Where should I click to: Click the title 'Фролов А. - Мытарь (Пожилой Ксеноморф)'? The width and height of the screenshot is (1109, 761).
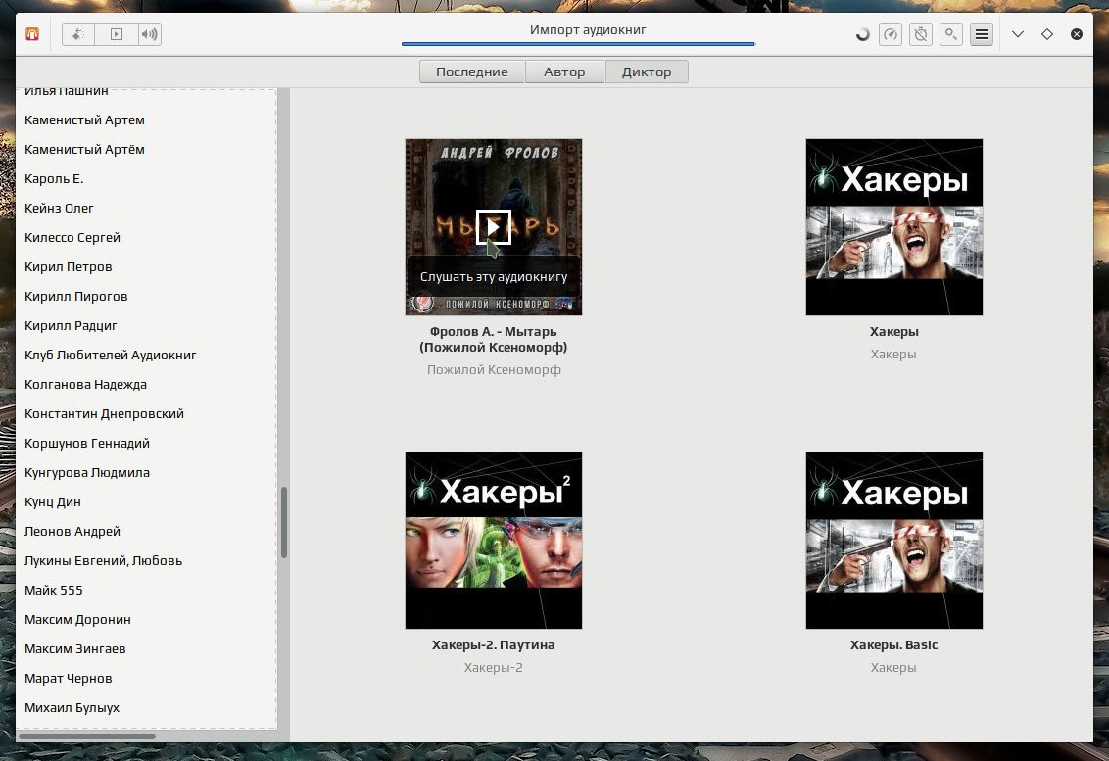coord(494,340)
